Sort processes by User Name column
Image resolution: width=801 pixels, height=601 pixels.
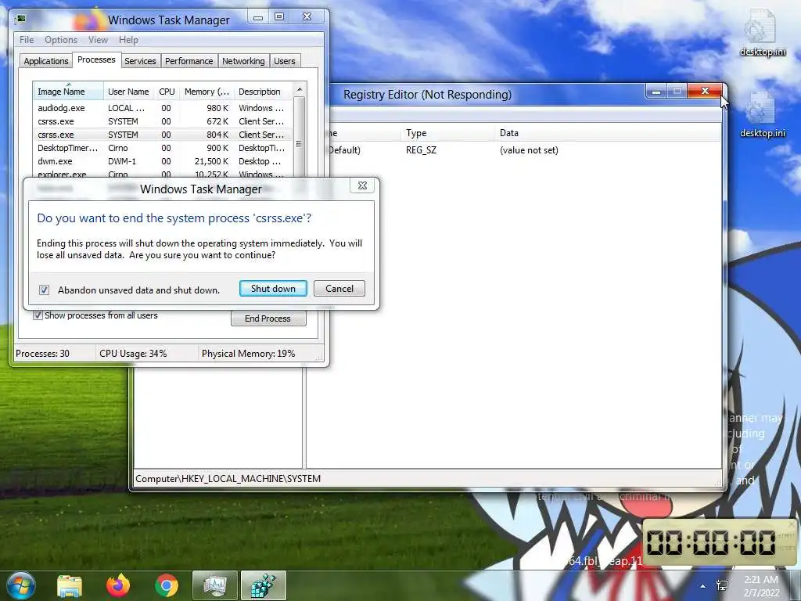pyautogui.click(x=129, y=92)
